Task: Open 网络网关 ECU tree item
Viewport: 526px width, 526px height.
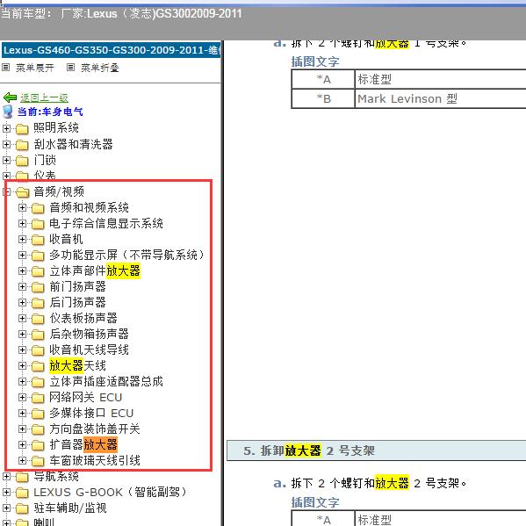Action: click(x=85, y=397)
